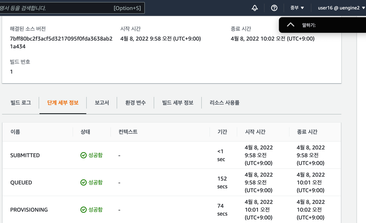Screen dimensions: 366x223
Task: Click the 74 secs duration value
Action: tap(222, 210)
